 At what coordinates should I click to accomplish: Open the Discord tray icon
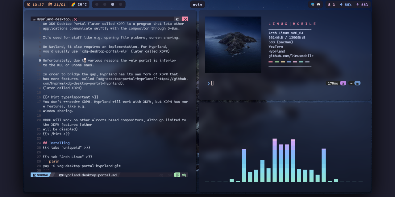(318, 5)
